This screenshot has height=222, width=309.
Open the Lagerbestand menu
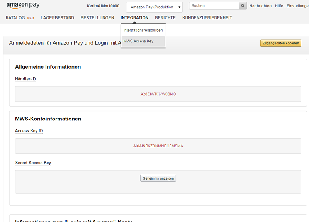[57, 18]
